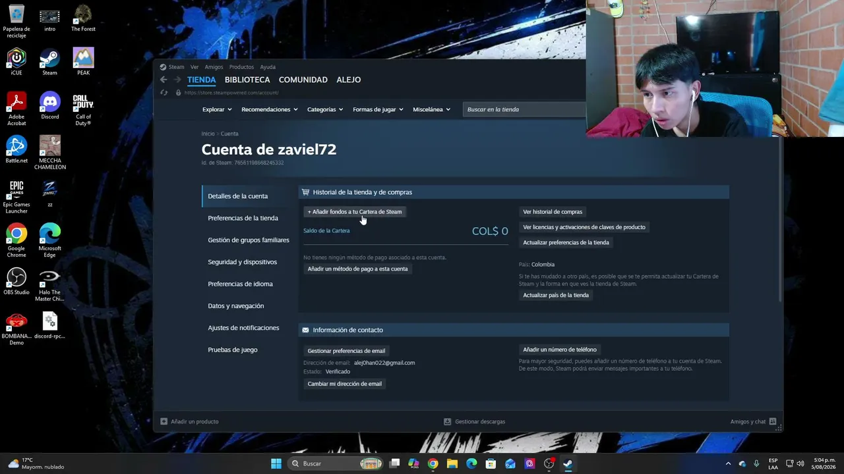844x474 pixels.
Task: Open the Ver menu
Action: click(x=195, y=66)
